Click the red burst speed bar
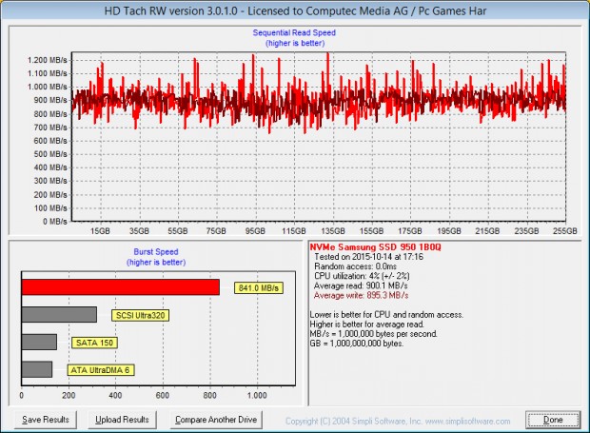Image resolution: width=590 pixels, height=433 pixels. click(x=120, y=287)
